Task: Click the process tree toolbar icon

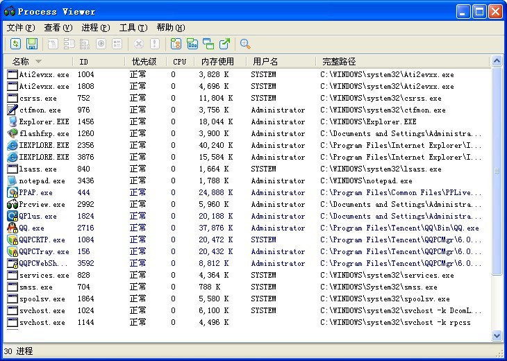Action: 176,44
